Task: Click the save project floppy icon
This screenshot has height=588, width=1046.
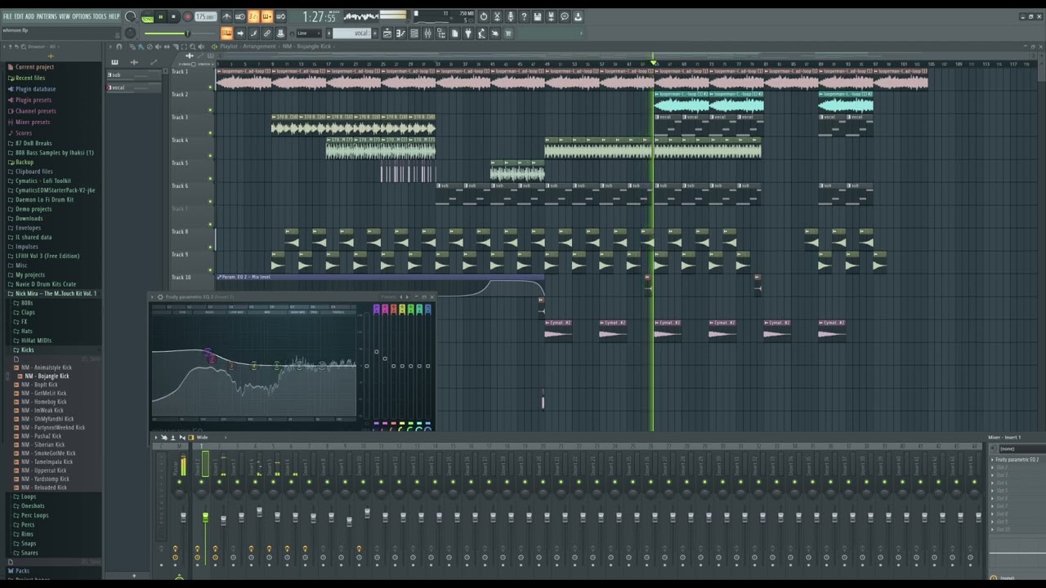Action: point(537,16)
